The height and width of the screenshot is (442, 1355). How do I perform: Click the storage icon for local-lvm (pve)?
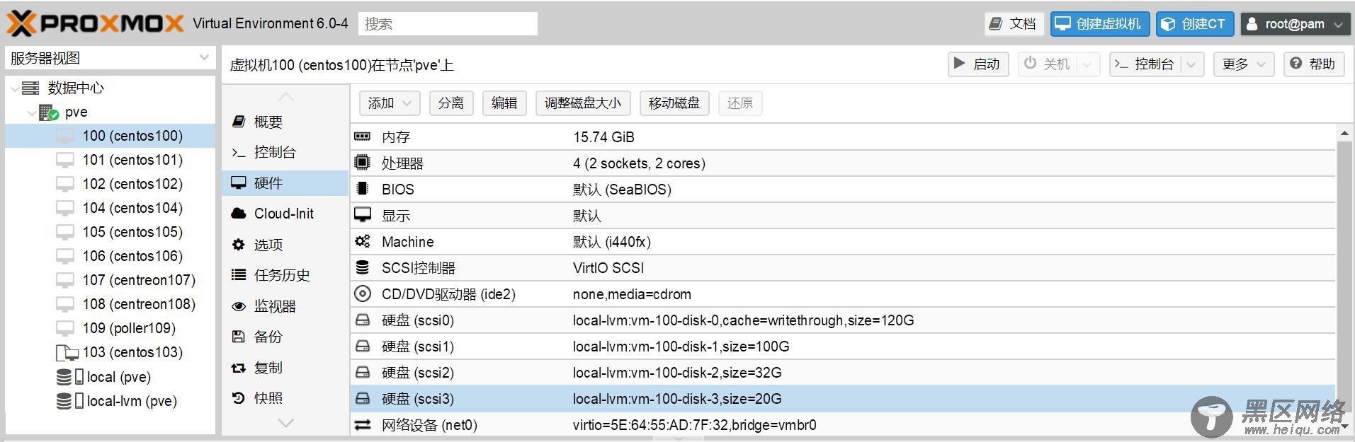(x=69, y=401)
